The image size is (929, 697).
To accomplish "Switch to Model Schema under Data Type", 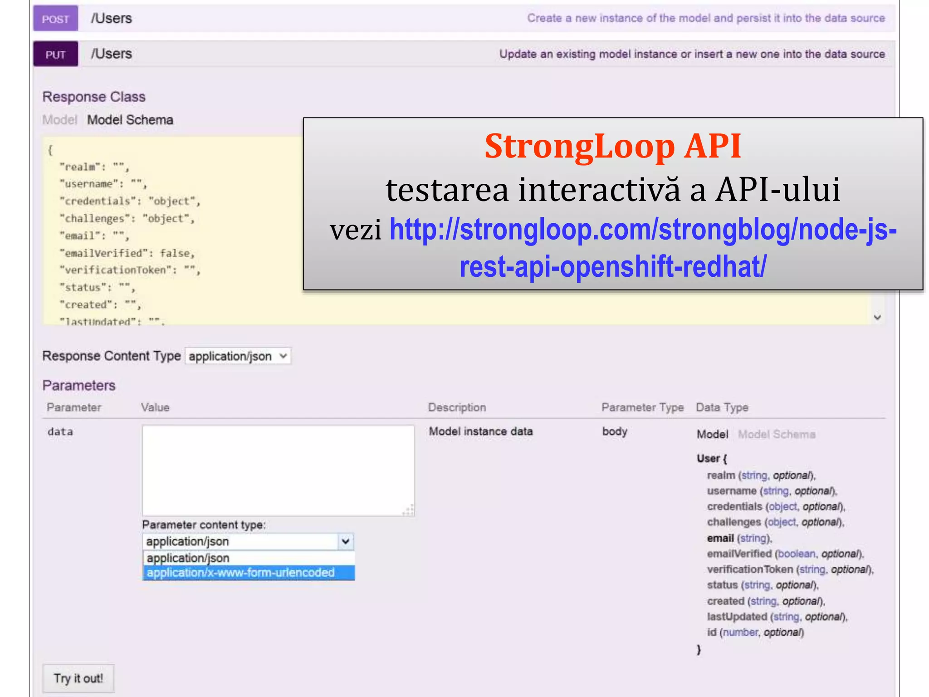I will (777, 435).
